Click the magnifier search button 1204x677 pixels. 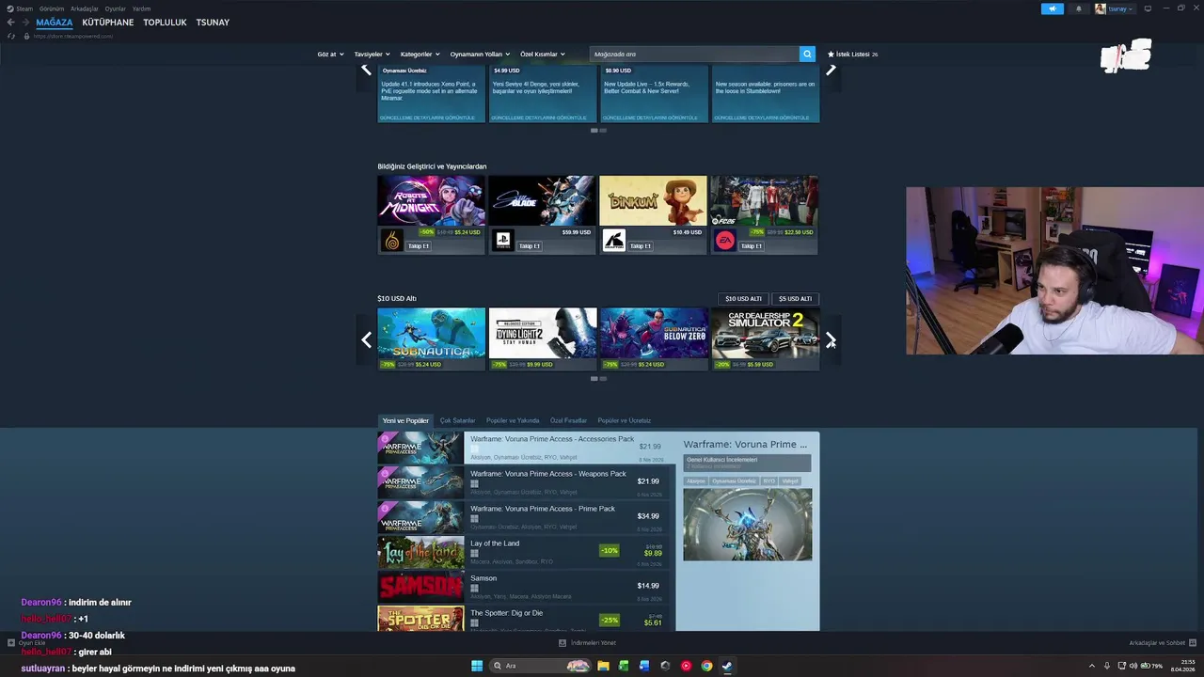tap(807, 55)
